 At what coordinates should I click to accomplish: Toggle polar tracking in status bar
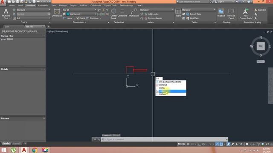203,144
